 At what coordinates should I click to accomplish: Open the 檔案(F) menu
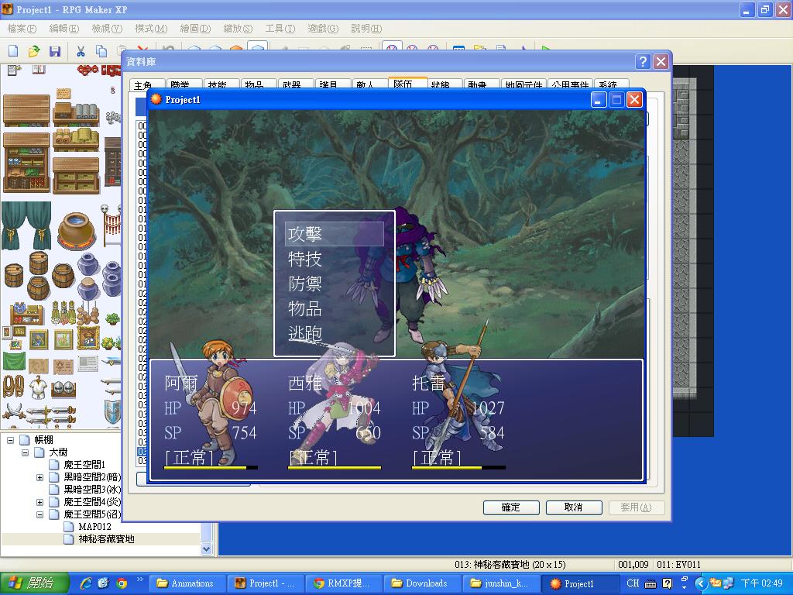coord(22,29)
